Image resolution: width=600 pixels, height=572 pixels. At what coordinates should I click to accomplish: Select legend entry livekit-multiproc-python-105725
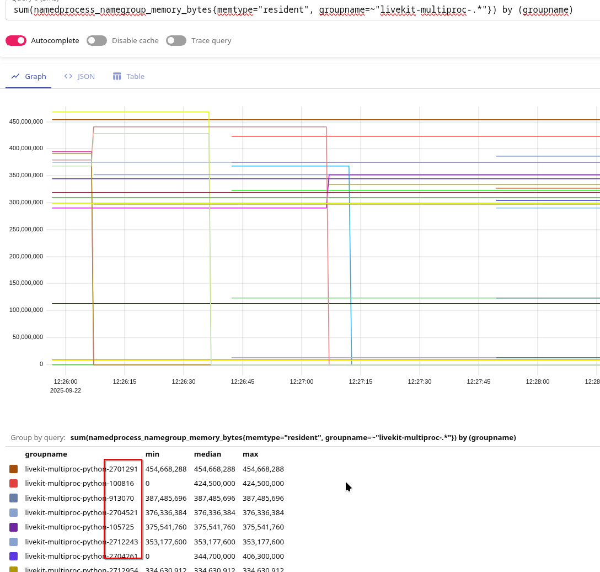click(79, 527)
